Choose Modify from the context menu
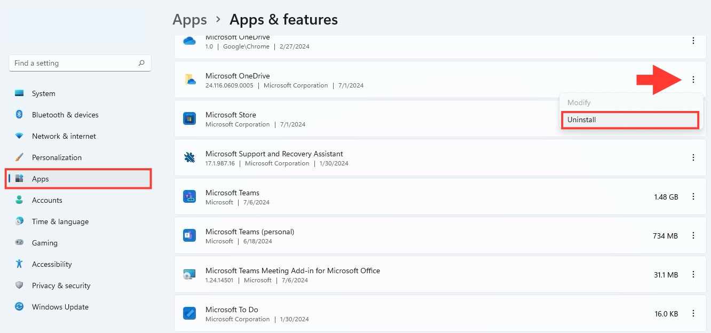Viewport: 711px width, 333px height. pyautogui.click(x=630, y=102)
